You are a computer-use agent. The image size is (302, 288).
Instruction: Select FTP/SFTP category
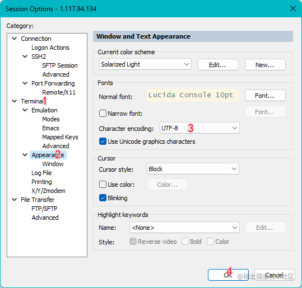tap(44, 209)
